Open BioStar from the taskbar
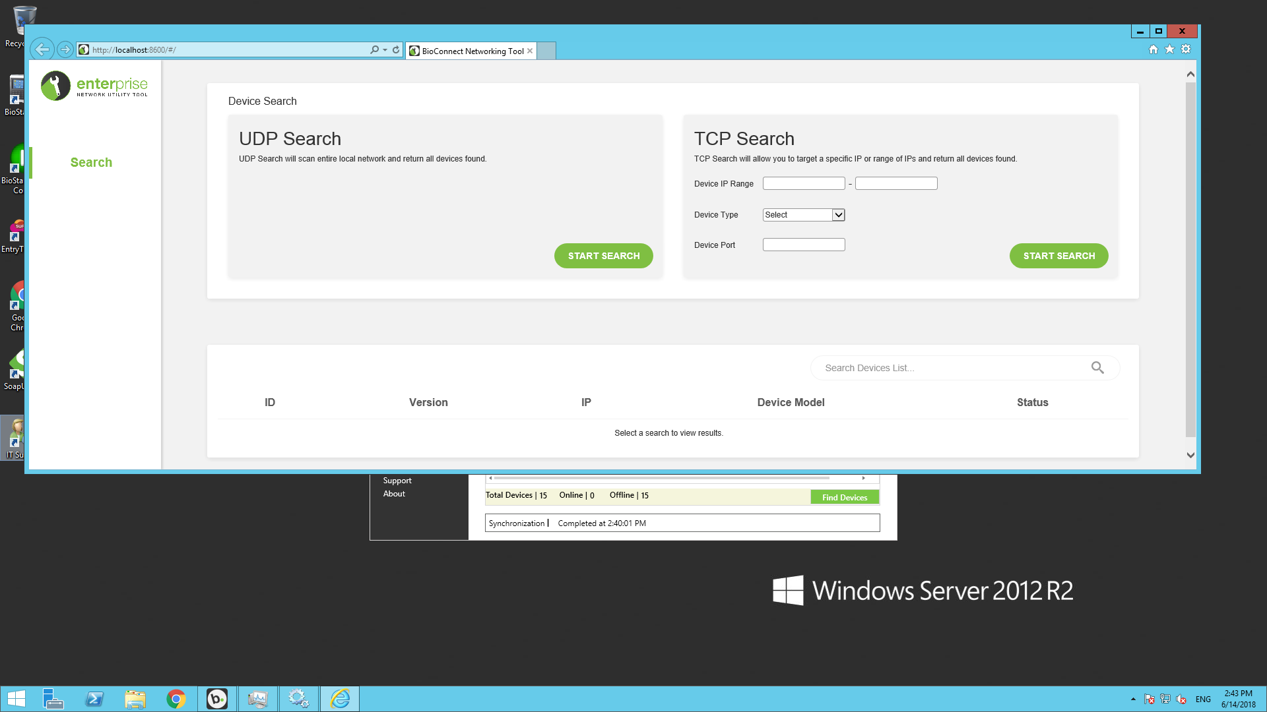This screenshot has height=712, width=1267. tap(217, 698)
